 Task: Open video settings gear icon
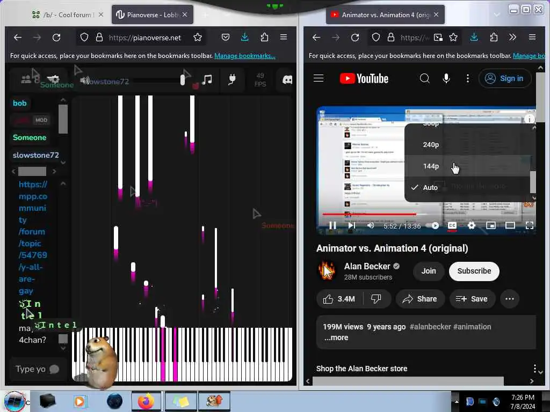click(x=472, y=226)
